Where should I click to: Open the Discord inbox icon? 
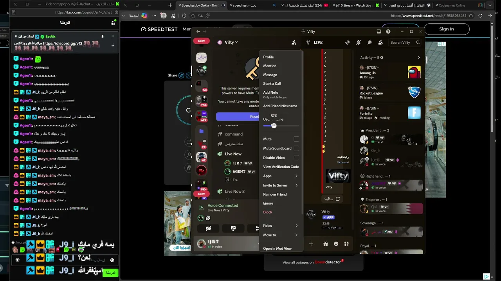point(379,32)
